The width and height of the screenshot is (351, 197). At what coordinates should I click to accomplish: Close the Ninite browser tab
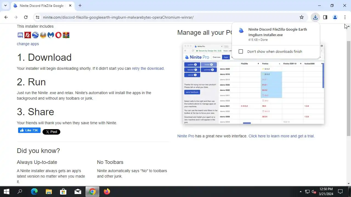tap(70, 5)
